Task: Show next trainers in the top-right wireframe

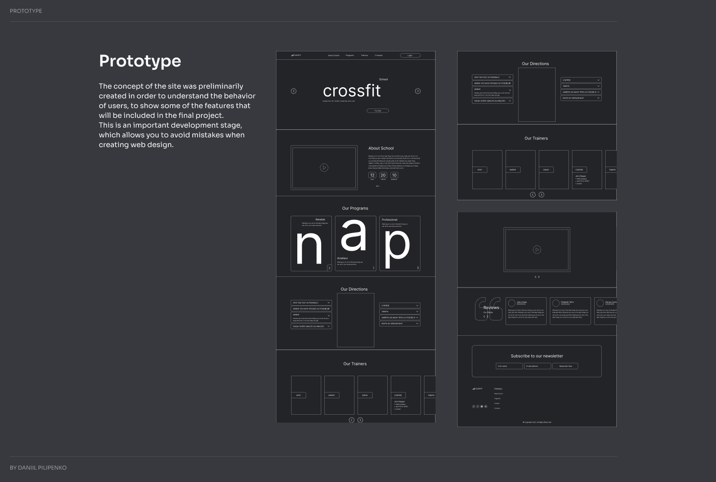Action: tap(541, 194)
